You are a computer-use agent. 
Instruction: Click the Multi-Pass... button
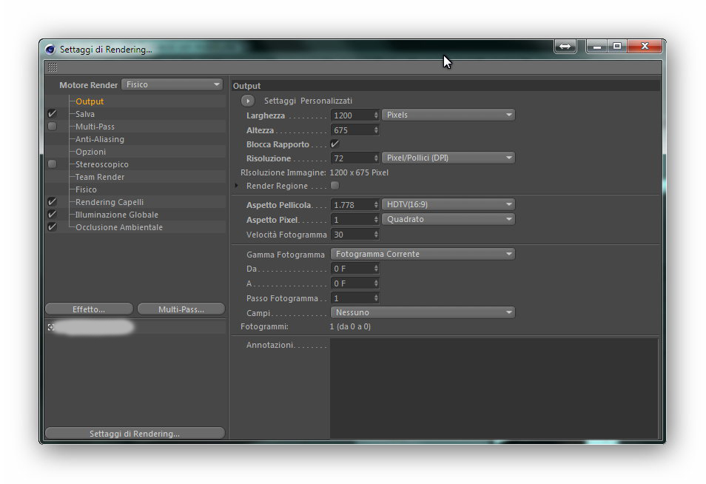(181, 309)
